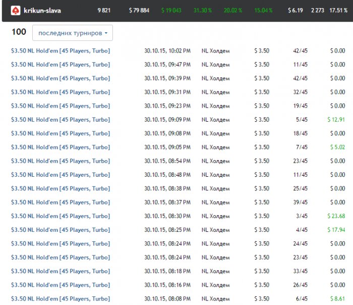
Task: Click the 5/45 finishing place
Action: coord(302,120)
